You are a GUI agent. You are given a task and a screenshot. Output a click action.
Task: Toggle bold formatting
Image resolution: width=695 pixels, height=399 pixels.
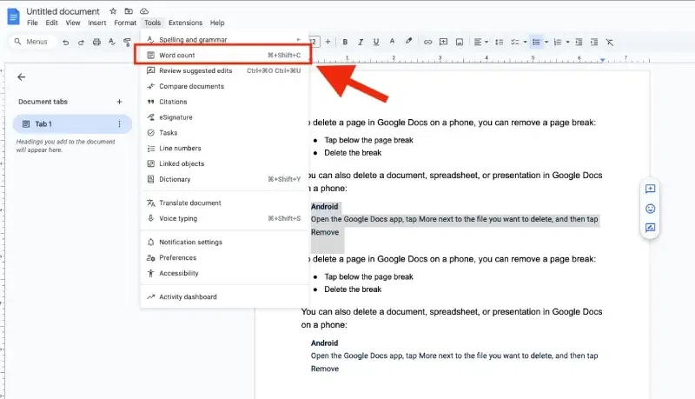(345, 42)
